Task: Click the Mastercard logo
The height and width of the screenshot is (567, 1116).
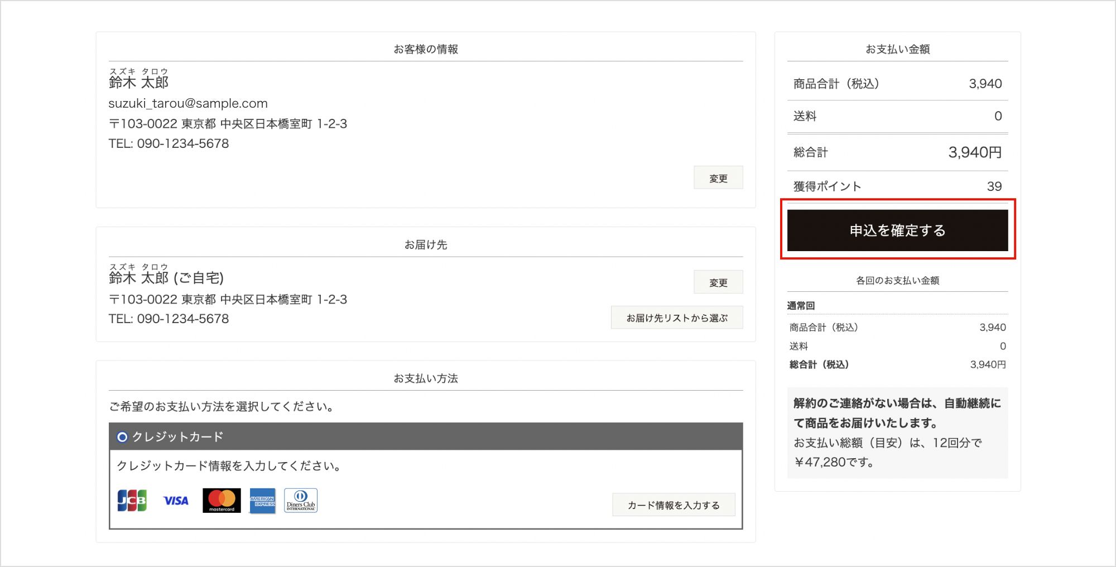Action: tap(222, 501)
